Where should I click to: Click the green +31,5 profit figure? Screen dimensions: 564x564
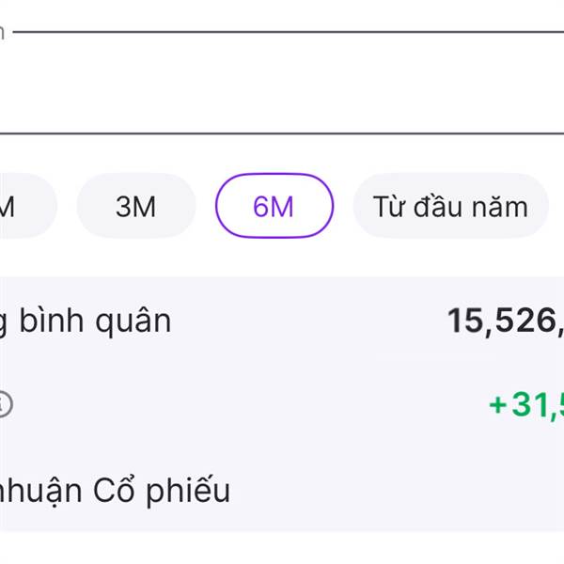click(x=526, y=405)
